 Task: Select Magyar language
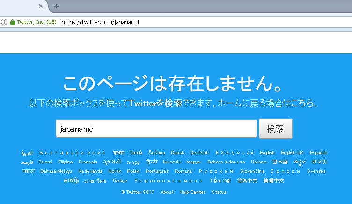(x=194, y=162)
